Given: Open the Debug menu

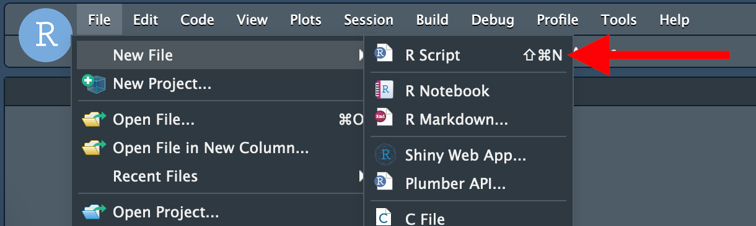Looking at the screenshot, I should pos(493,20).
